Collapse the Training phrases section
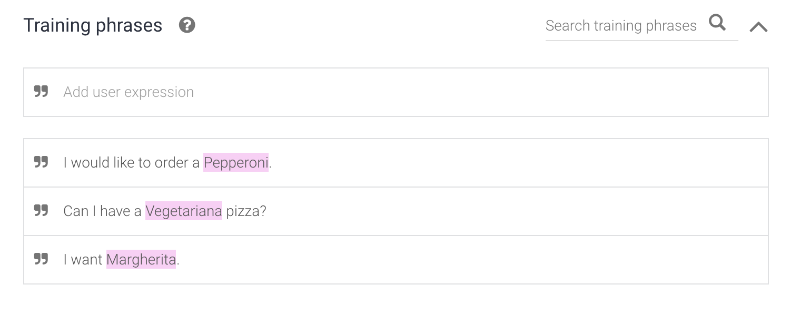This screenshot has height=314, width=790. point(758,26)
